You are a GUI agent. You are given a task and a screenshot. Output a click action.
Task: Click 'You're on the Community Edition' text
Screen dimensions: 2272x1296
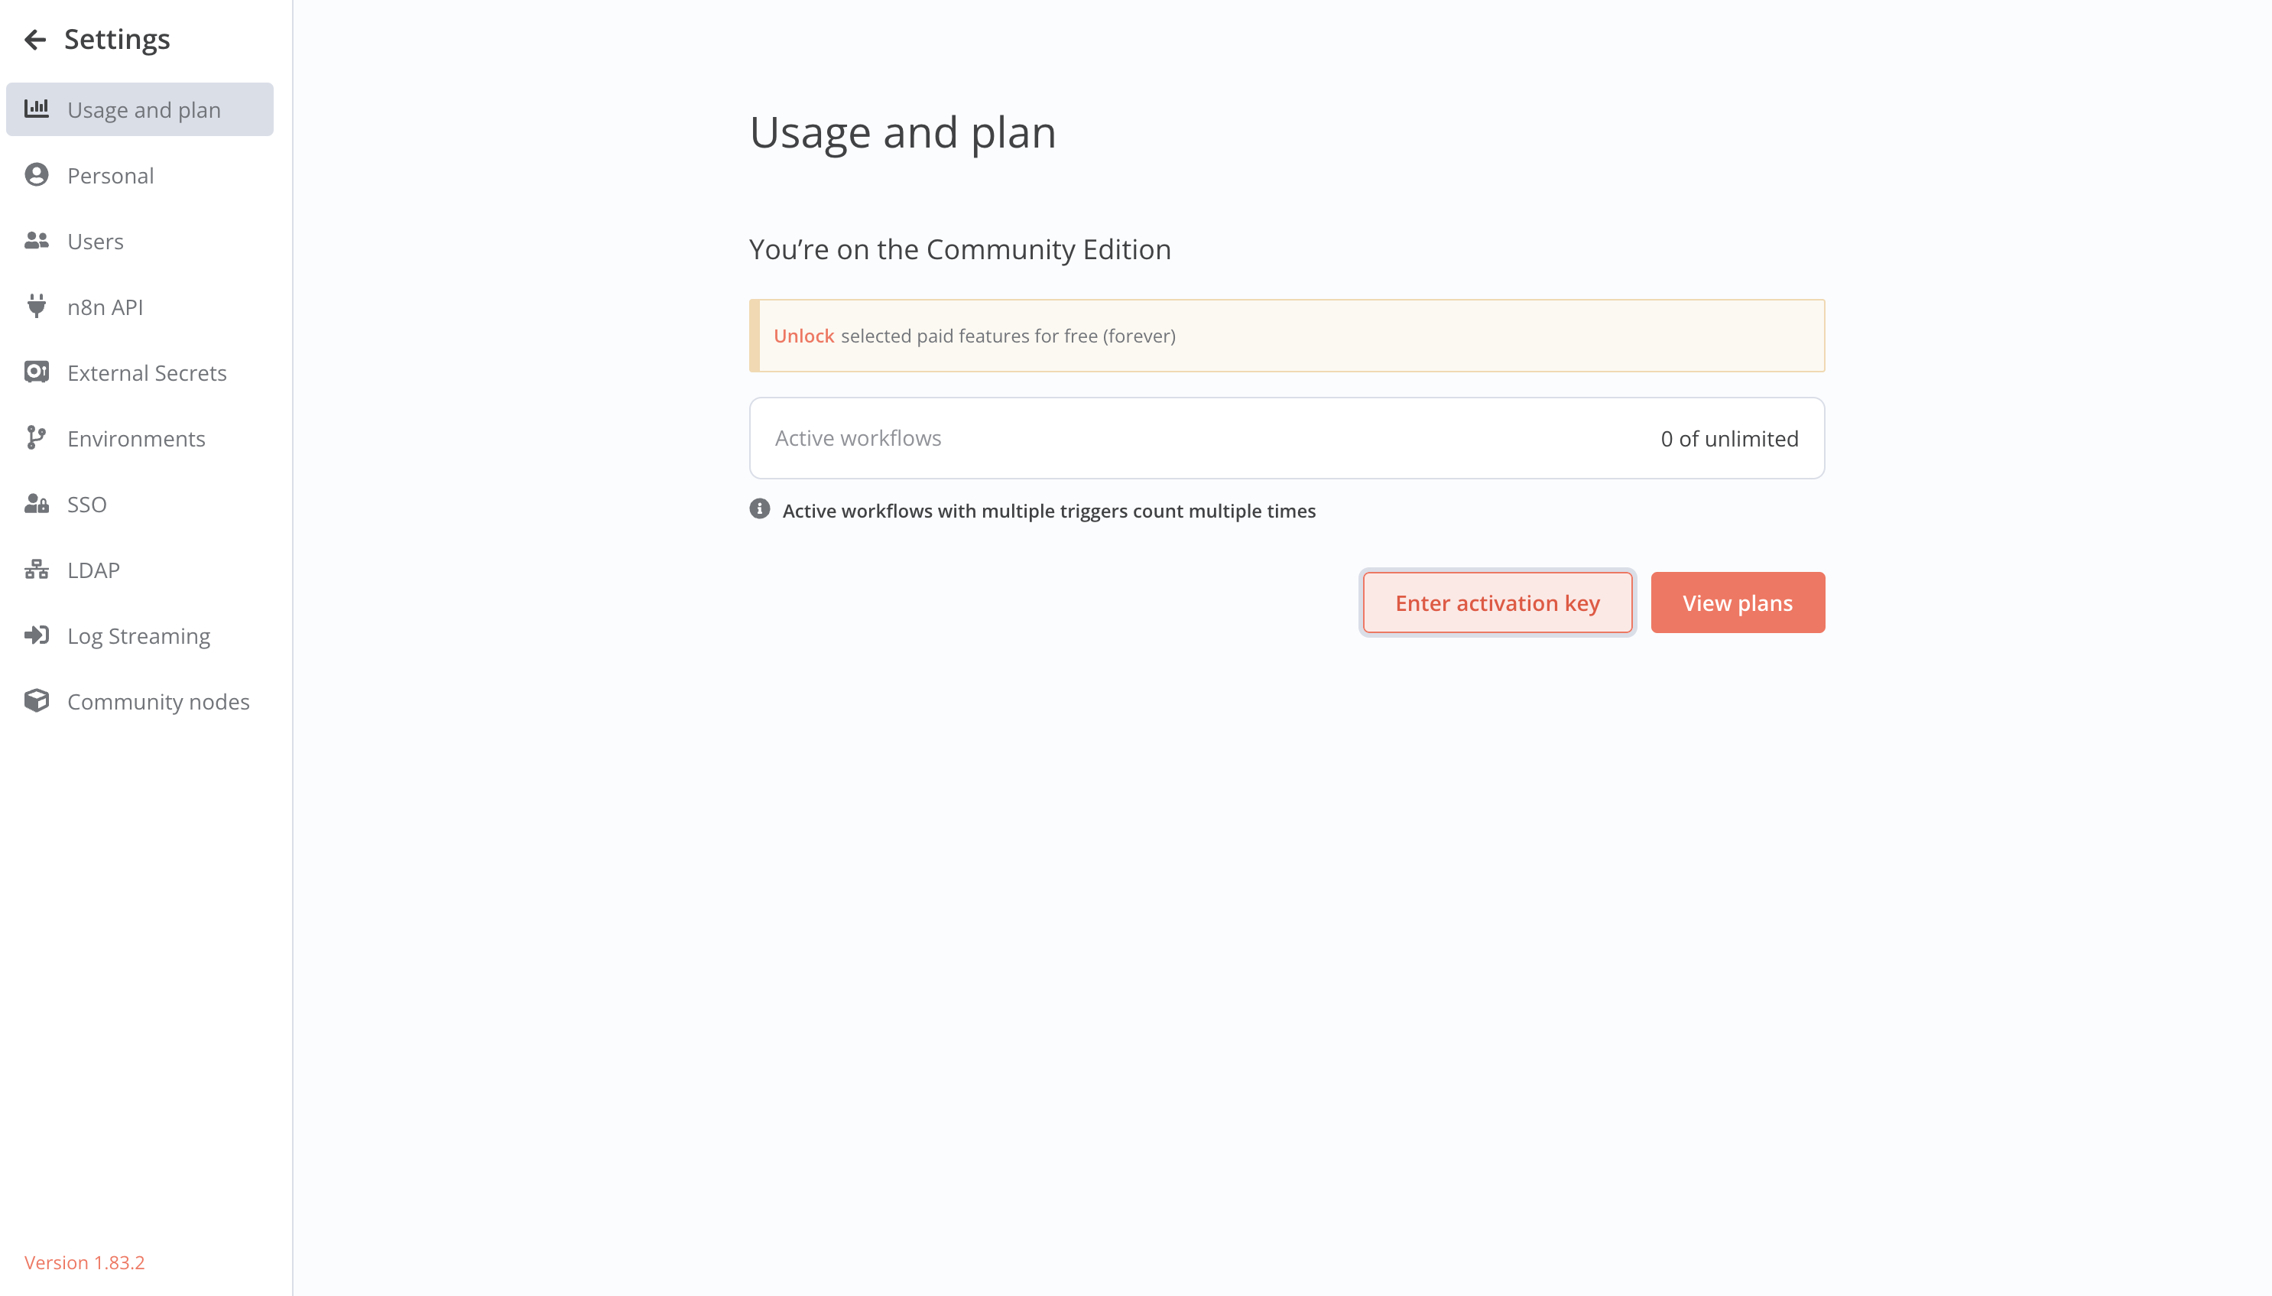959,249
